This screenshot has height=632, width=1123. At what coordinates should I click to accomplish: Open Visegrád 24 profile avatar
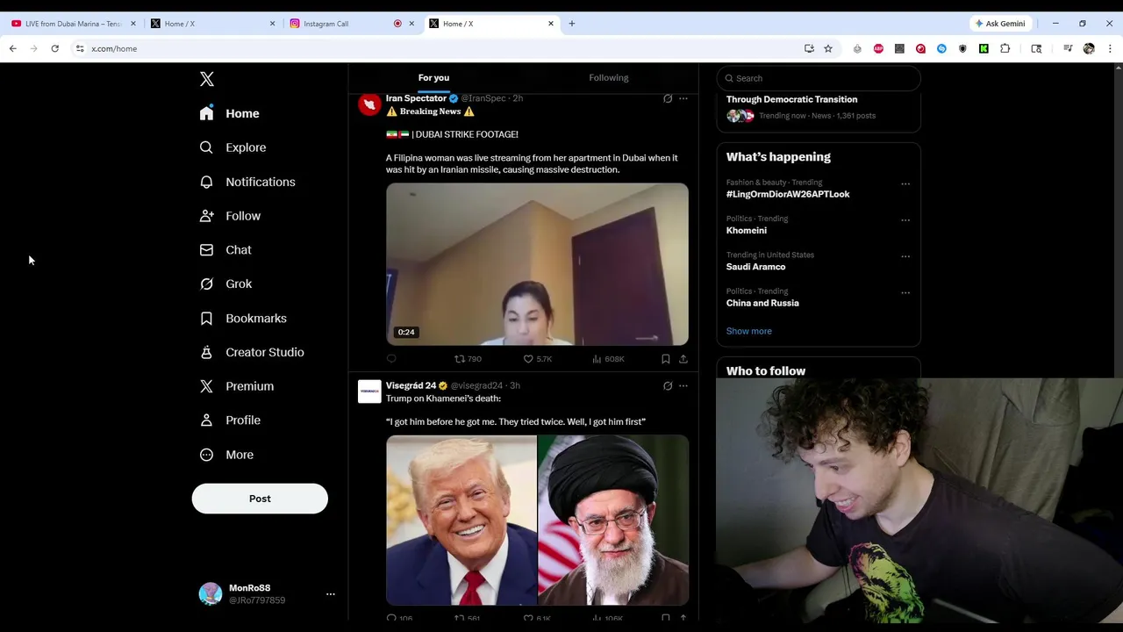tap(369, 391)
